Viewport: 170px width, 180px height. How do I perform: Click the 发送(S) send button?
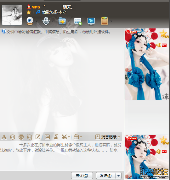[x=106, y=176]
